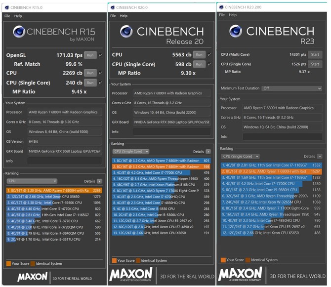Toggle the OpenGL test checkbox in R15
The width and height of the screenshot is (331, 287).
coord(101,55)
